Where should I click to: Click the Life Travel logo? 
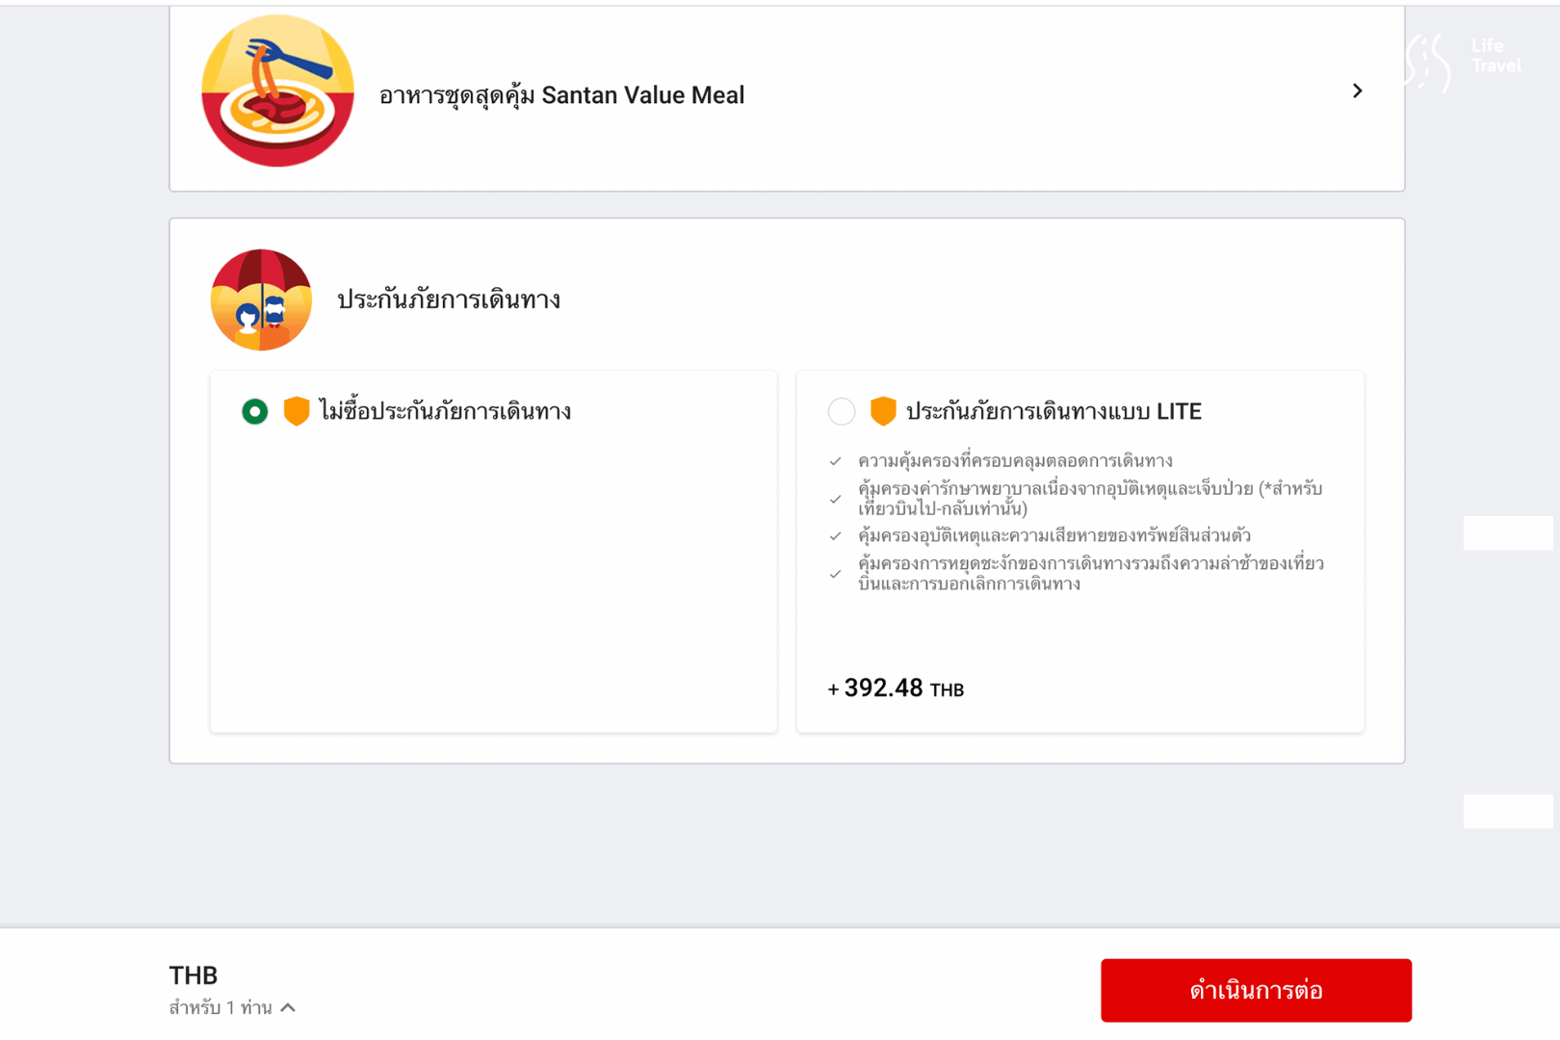click(1463, 61)
